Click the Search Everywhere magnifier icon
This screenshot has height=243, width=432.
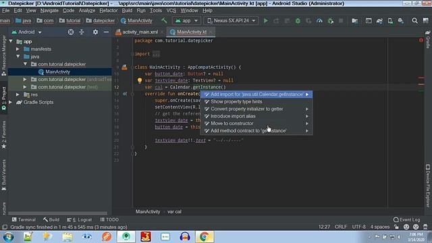pos(414,21)
